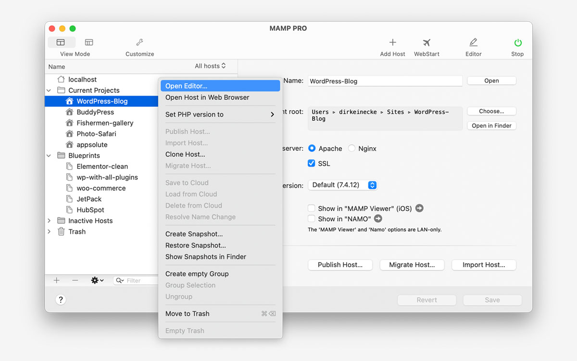The image size is (577, 361).
Task: Expand the Set PHP version to submenu
Action: pyautogui.click(x=220, y=115)
